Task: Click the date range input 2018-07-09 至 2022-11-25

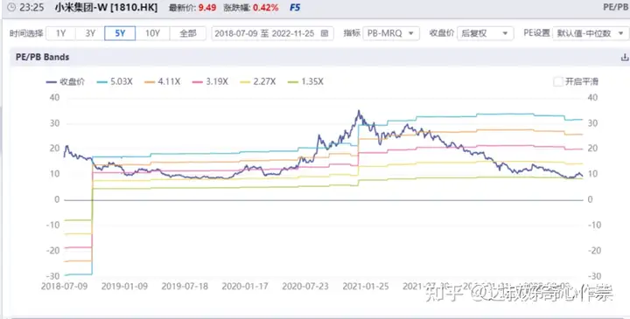Action: [272, 33]
